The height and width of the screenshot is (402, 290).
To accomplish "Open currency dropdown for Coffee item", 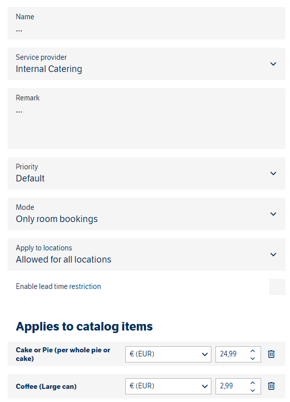I will 168,386.
